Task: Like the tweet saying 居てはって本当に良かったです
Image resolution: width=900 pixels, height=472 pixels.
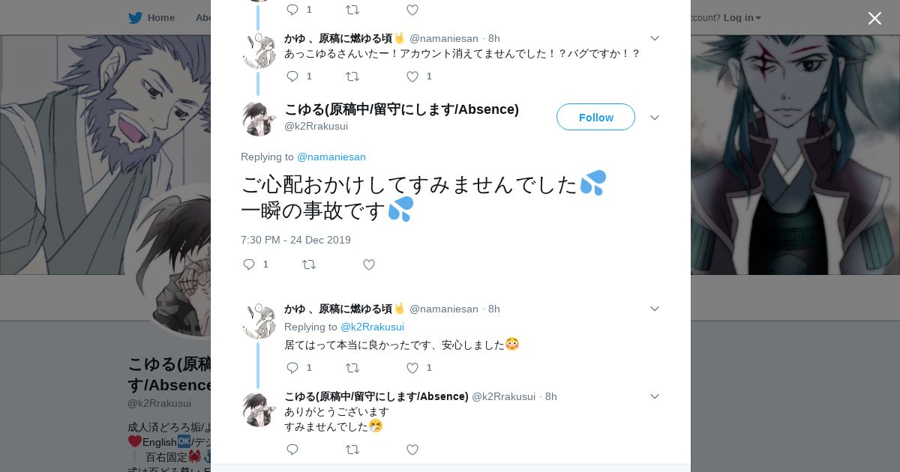Action: pos(412,368)
